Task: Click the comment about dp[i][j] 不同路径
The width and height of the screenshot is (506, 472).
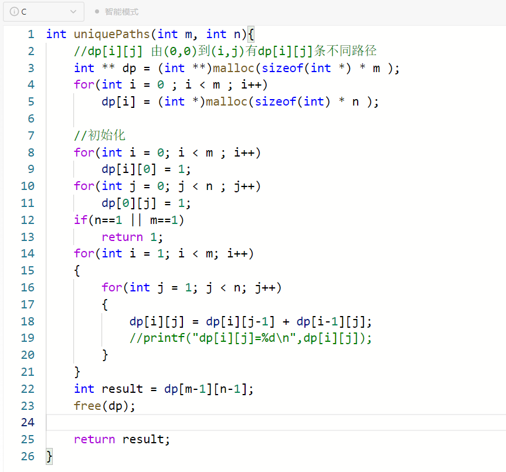Action: [225, 51]
